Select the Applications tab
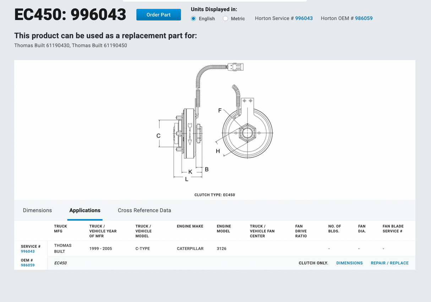The image size is (431, 302). tap(85, 210)
